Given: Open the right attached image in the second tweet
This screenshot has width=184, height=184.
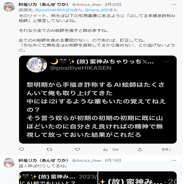Looking at the screenshot, I should pyautogui.click(x=137, y=178).
